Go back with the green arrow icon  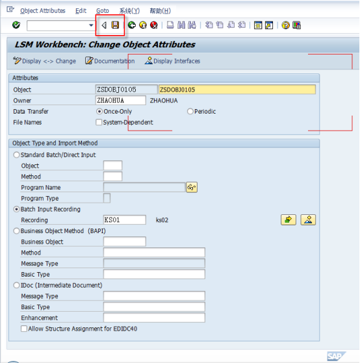pyautogui.click(x=132, y=25)
